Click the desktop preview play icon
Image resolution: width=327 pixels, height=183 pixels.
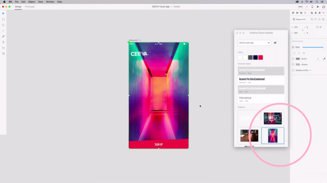(x=318, y=6)
